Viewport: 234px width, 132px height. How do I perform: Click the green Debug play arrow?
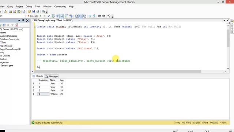tap(40, 16)
